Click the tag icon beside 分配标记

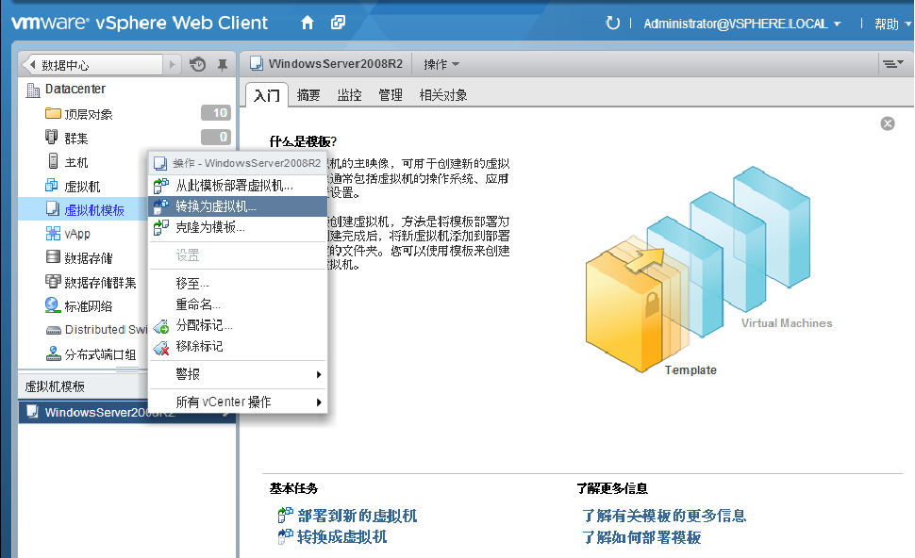pos(161,326)
